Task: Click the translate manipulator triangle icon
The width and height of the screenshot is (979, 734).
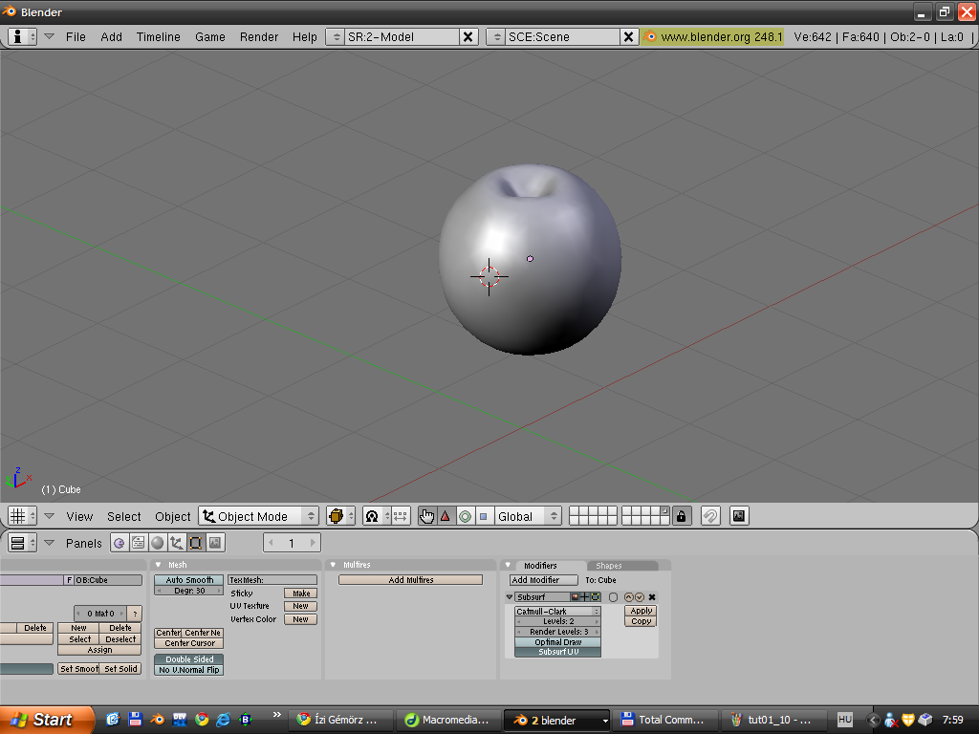Action: click(x=446, y=516)
